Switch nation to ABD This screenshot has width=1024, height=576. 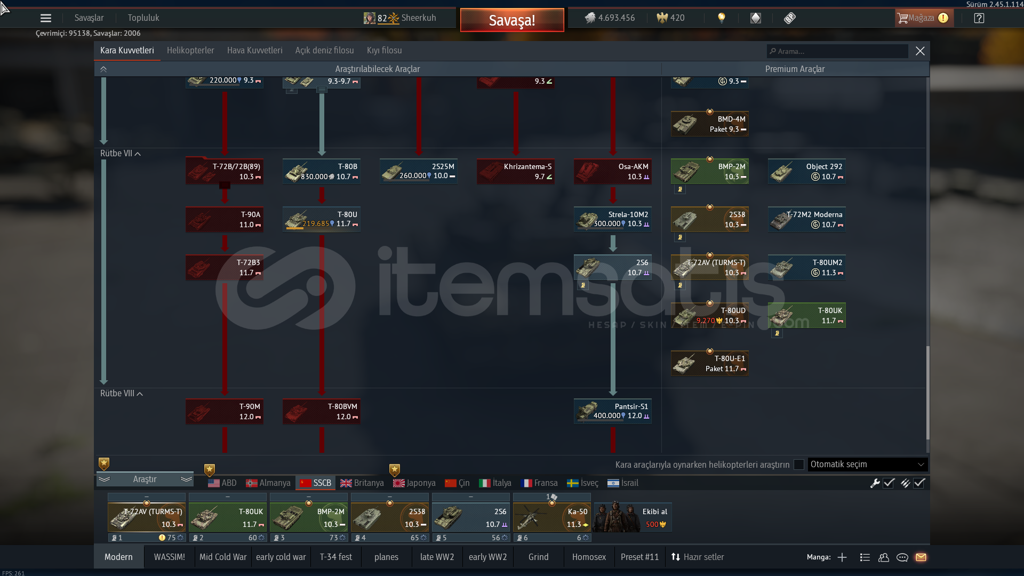(x=222, y=483)
